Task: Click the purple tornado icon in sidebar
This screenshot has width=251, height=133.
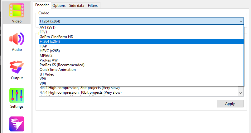Action: [17, 124]
